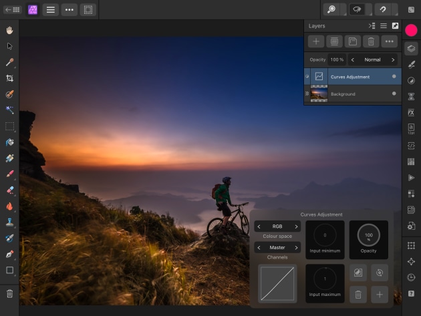Add a new layer with plus
This screenshot has height=316, width=421.
pyautogui.click(x=316, y=41)
